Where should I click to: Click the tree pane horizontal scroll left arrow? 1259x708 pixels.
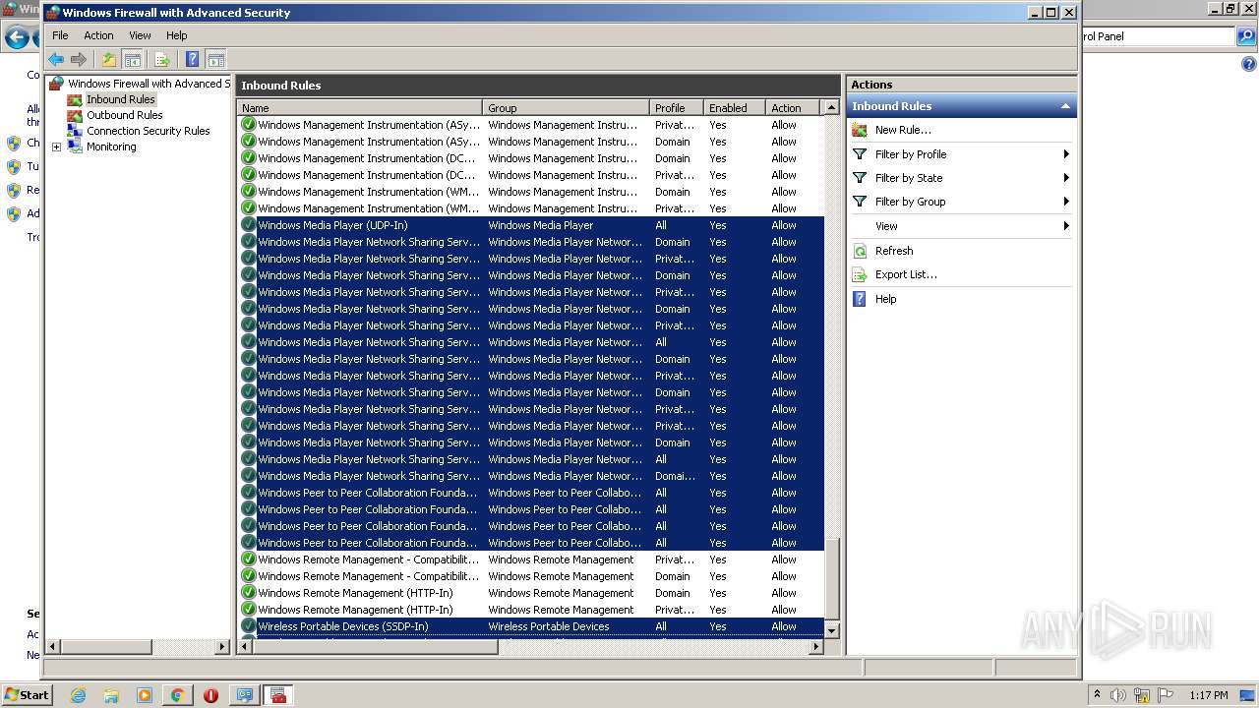(x=54, y=647)
